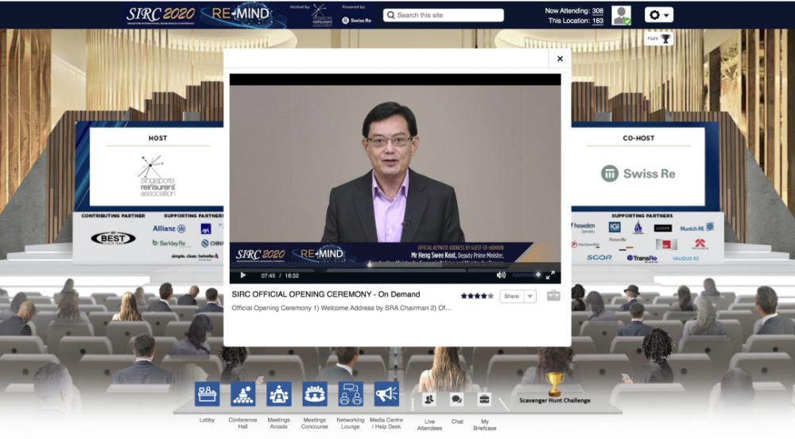795x439 pixels.
Task: Click the SCOR supporting partner logo
Action: [599, 258]
